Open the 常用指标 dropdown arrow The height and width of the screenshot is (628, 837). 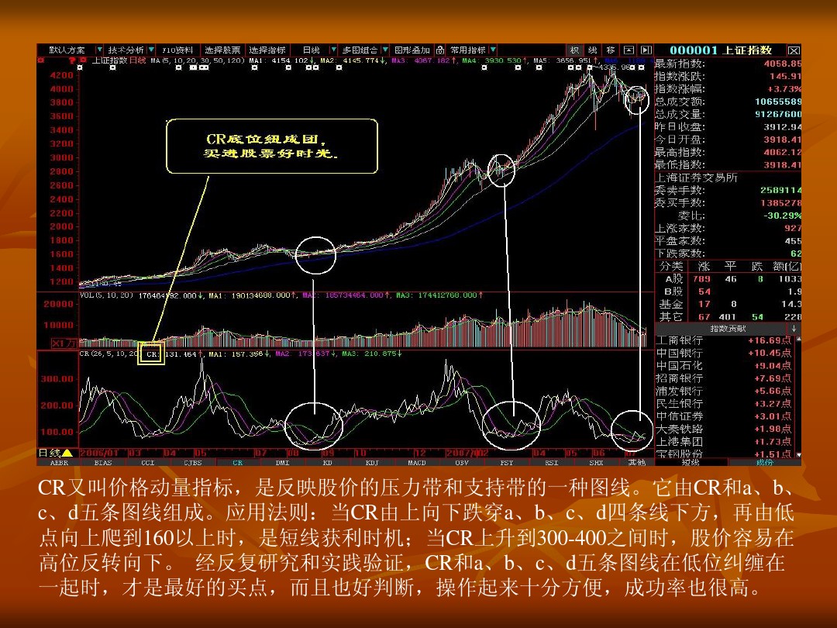[493, 50]
